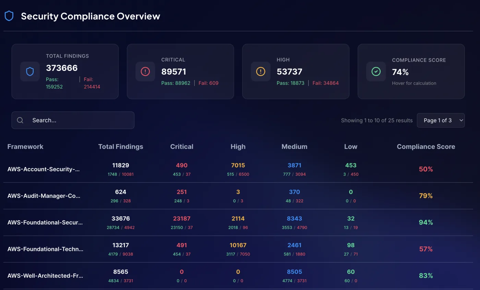This screenshot has width=480, height=290.
Task: Click critical count 491 cell
Action: [182, 245]
